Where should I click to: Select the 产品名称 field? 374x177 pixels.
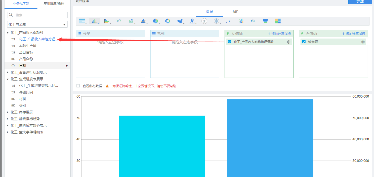coord(26,59)
